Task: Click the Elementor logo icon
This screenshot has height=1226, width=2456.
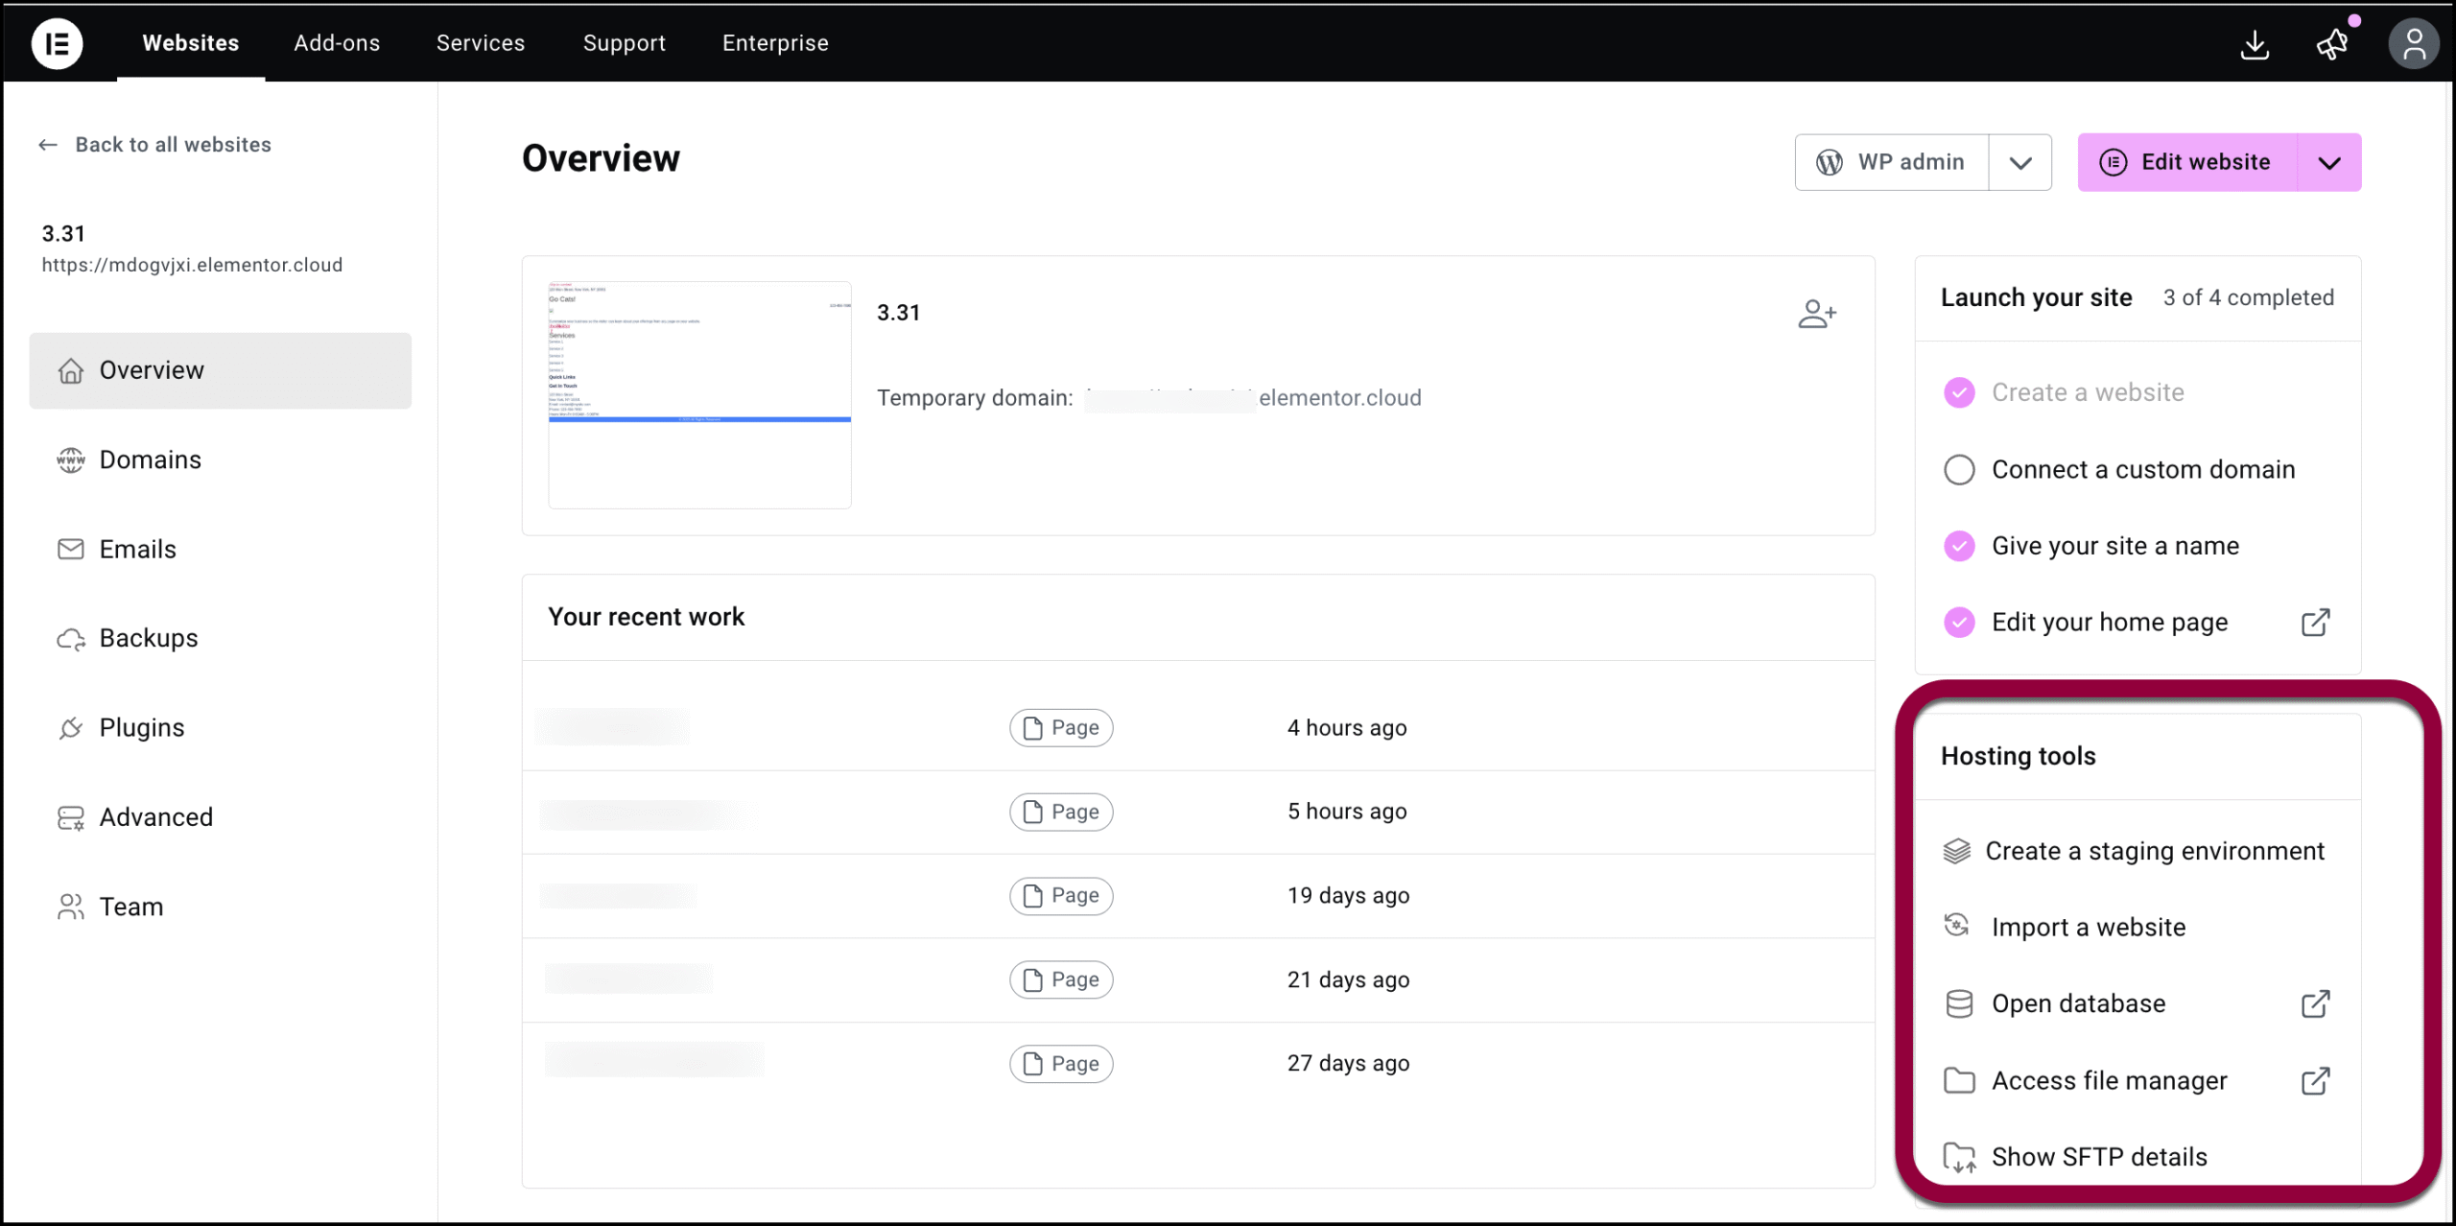Action: pyautogui.click(x=57, y=43)
